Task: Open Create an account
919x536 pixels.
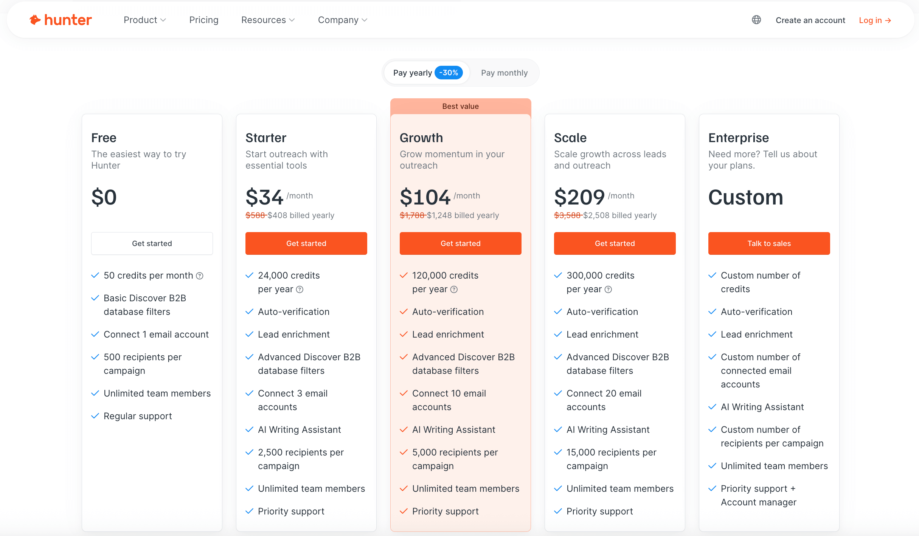Action: [810, 20]
